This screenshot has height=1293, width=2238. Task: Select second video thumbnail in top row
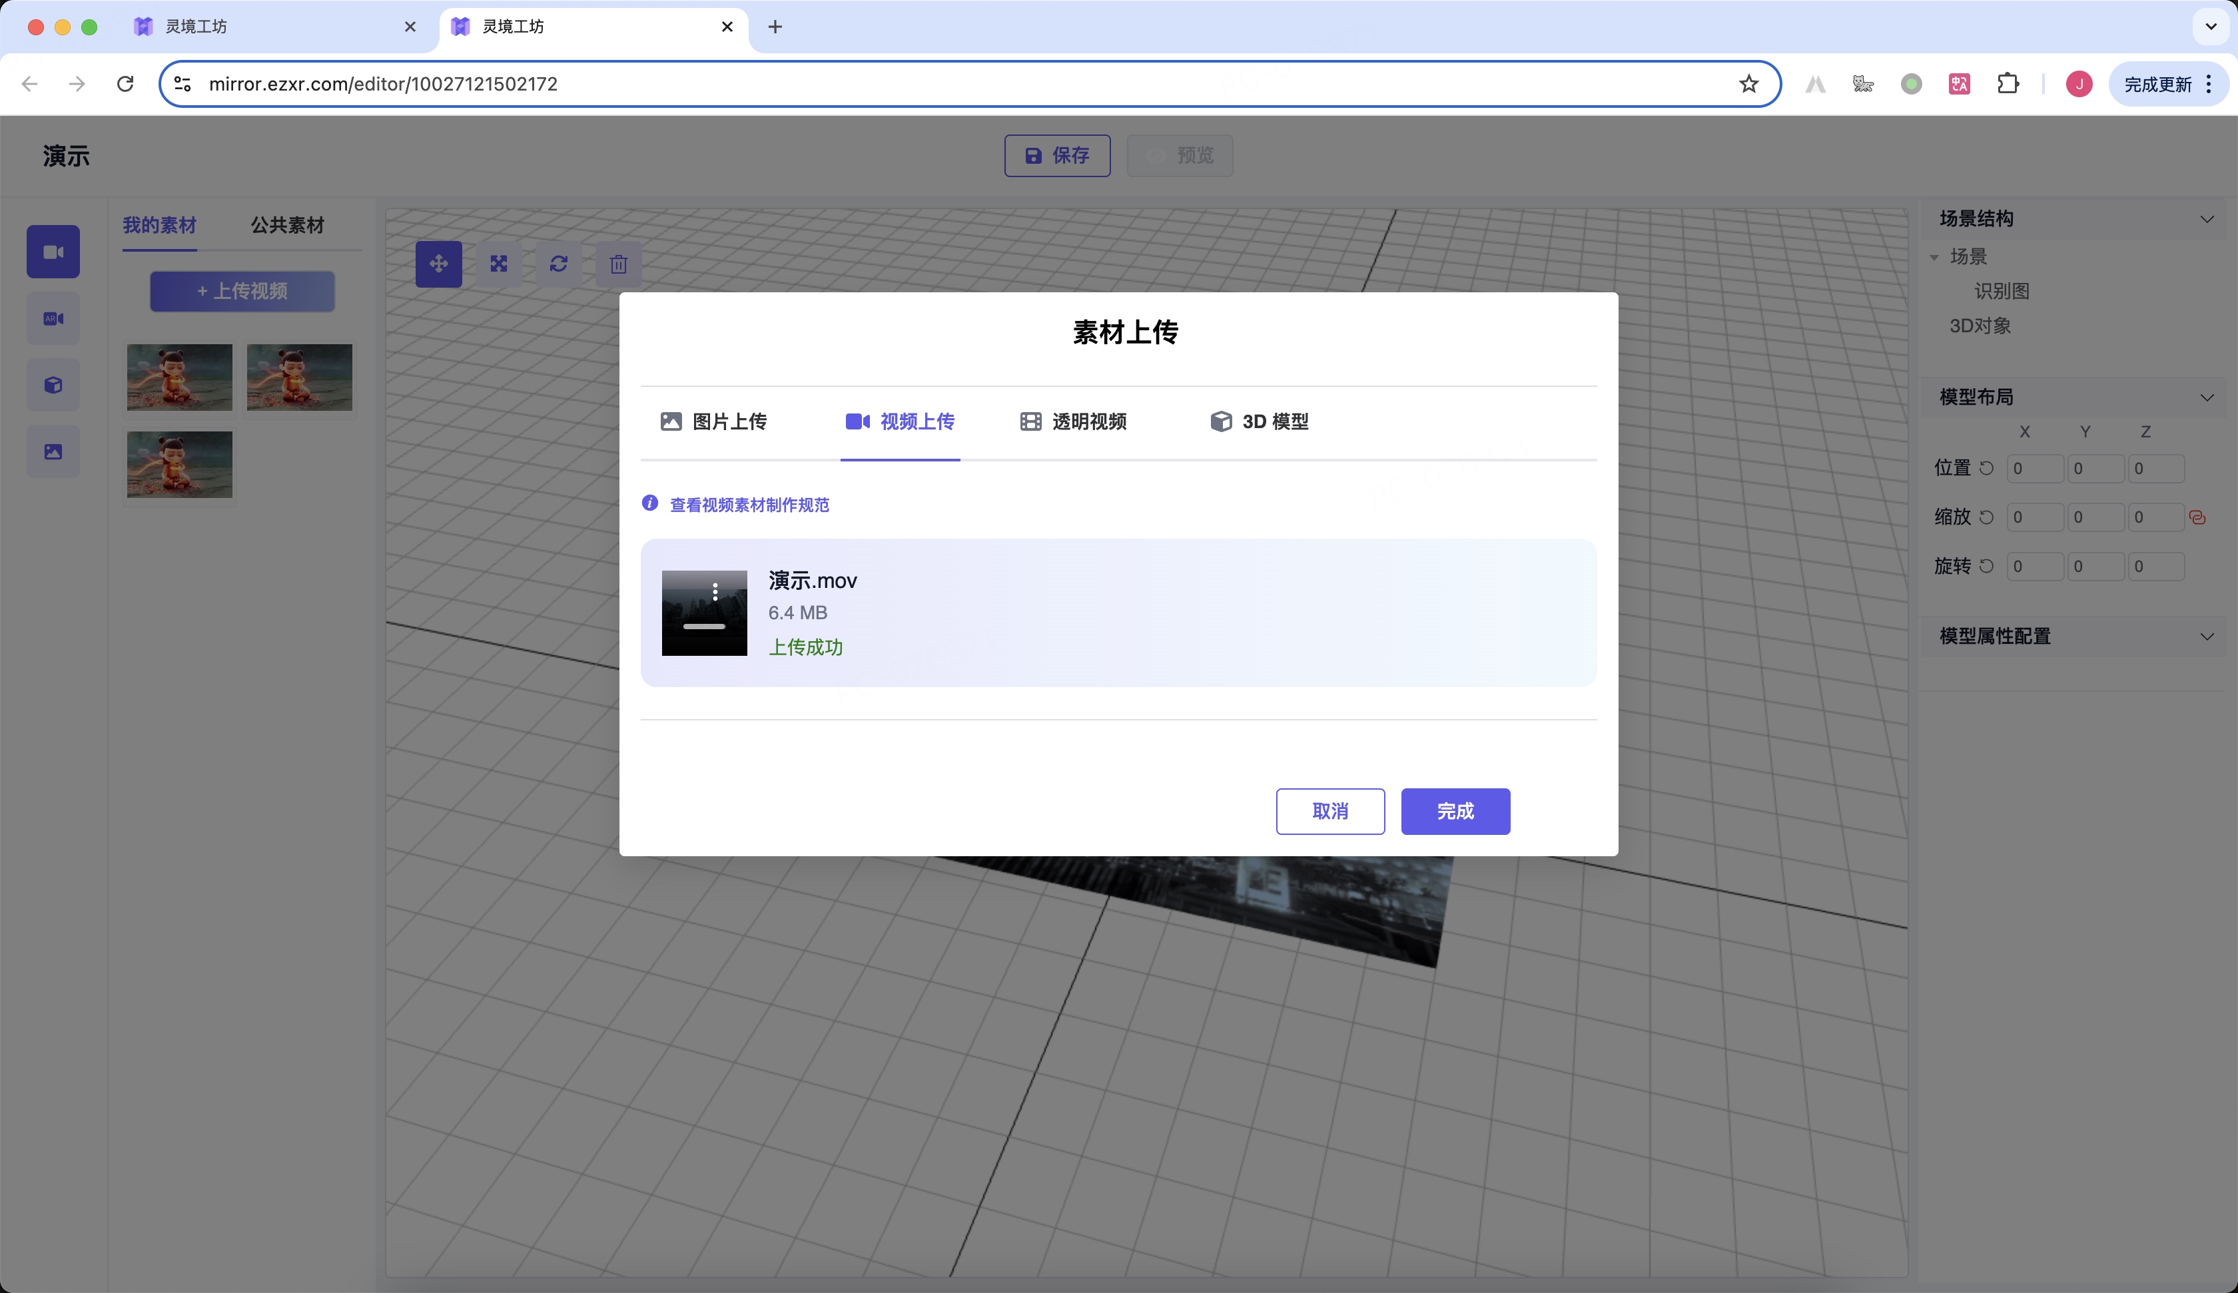(299, 378)
